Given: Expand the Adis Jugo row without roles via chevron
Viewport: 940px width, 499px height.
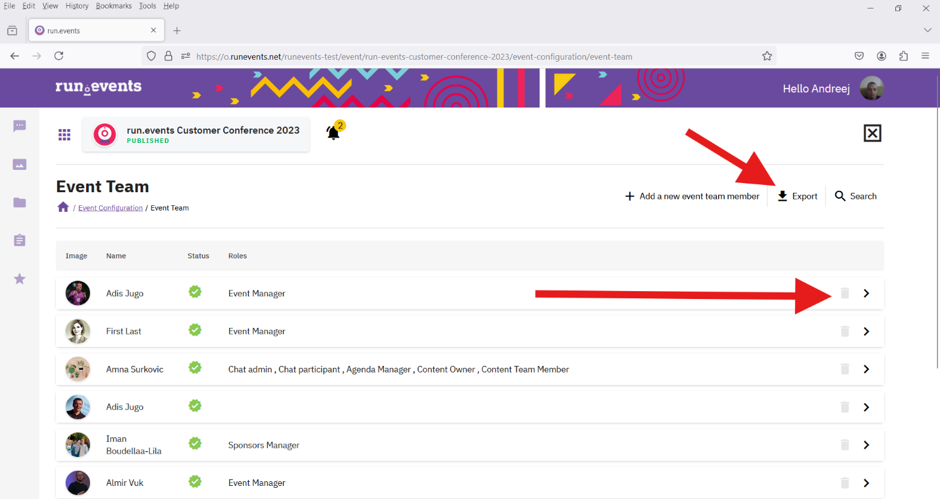Looking at the screenshot, I should (x=866, y=407).
